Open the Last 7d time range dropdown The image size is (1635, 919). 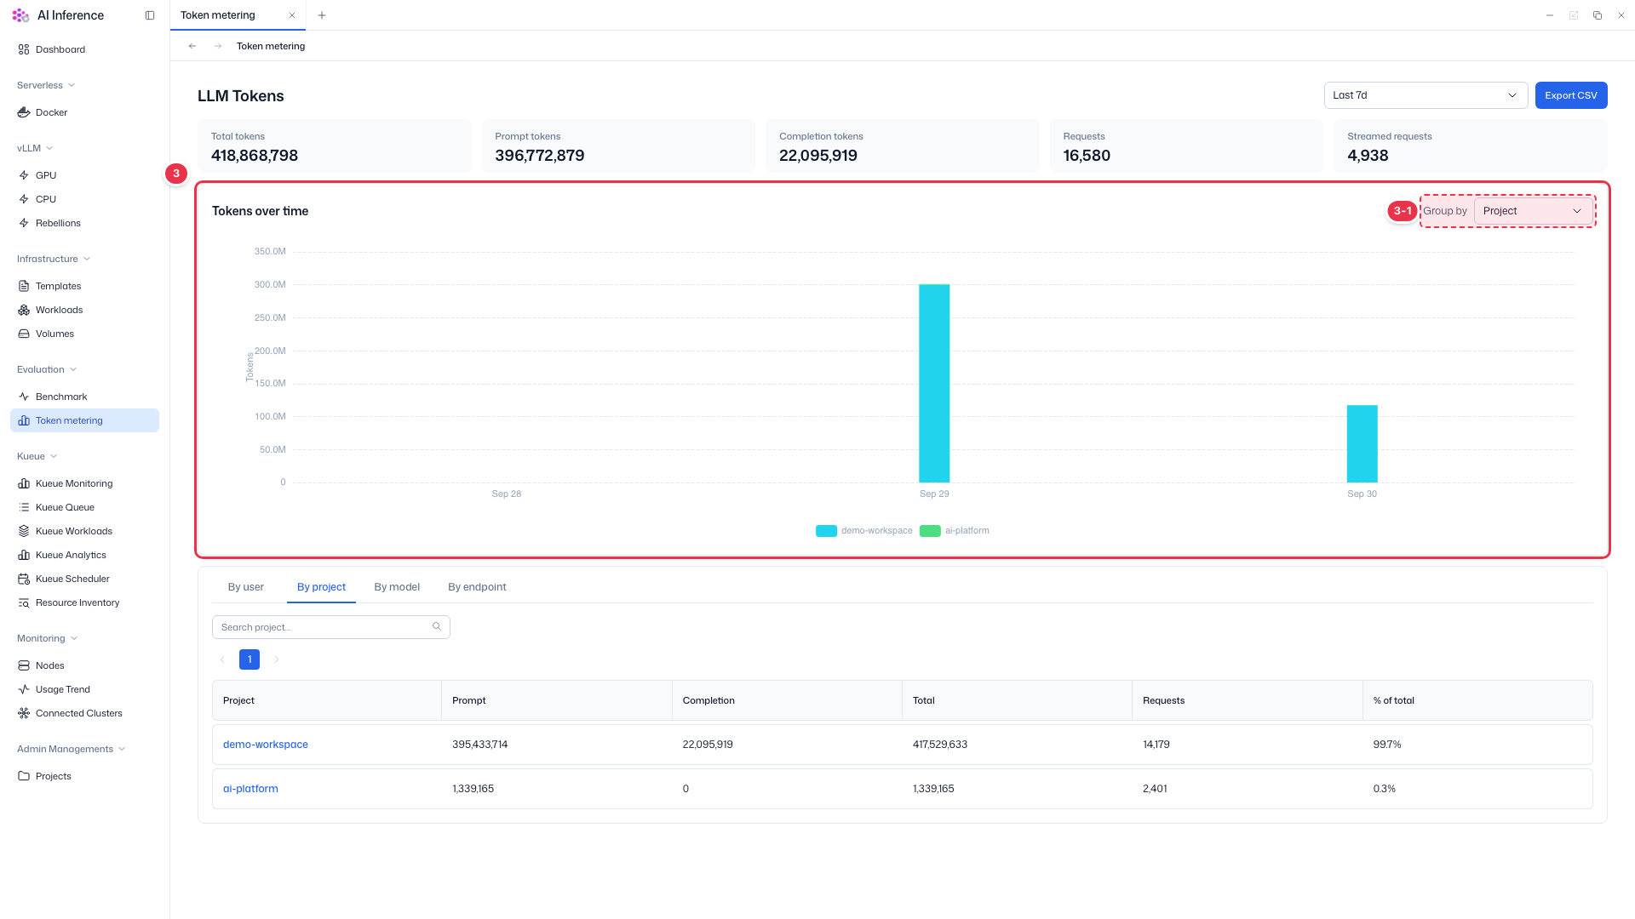point(1426,95)
